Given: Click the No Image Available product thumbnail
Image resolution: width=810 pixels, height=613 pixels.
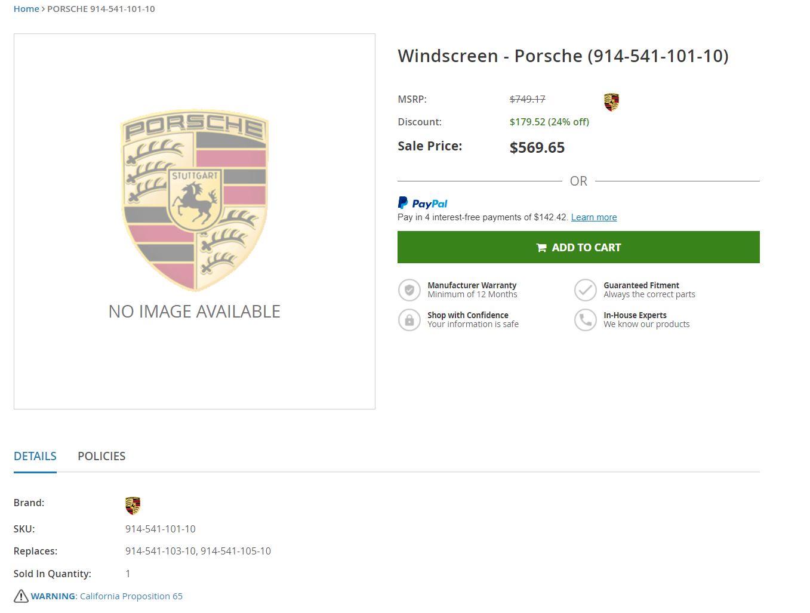Looking at the screenshot, I should click(x=195, y=221).
